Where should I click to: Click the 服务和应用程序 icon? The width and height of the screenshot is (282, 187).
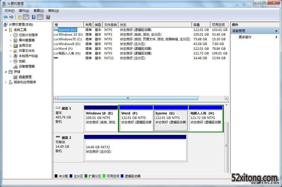click(10, 82)
